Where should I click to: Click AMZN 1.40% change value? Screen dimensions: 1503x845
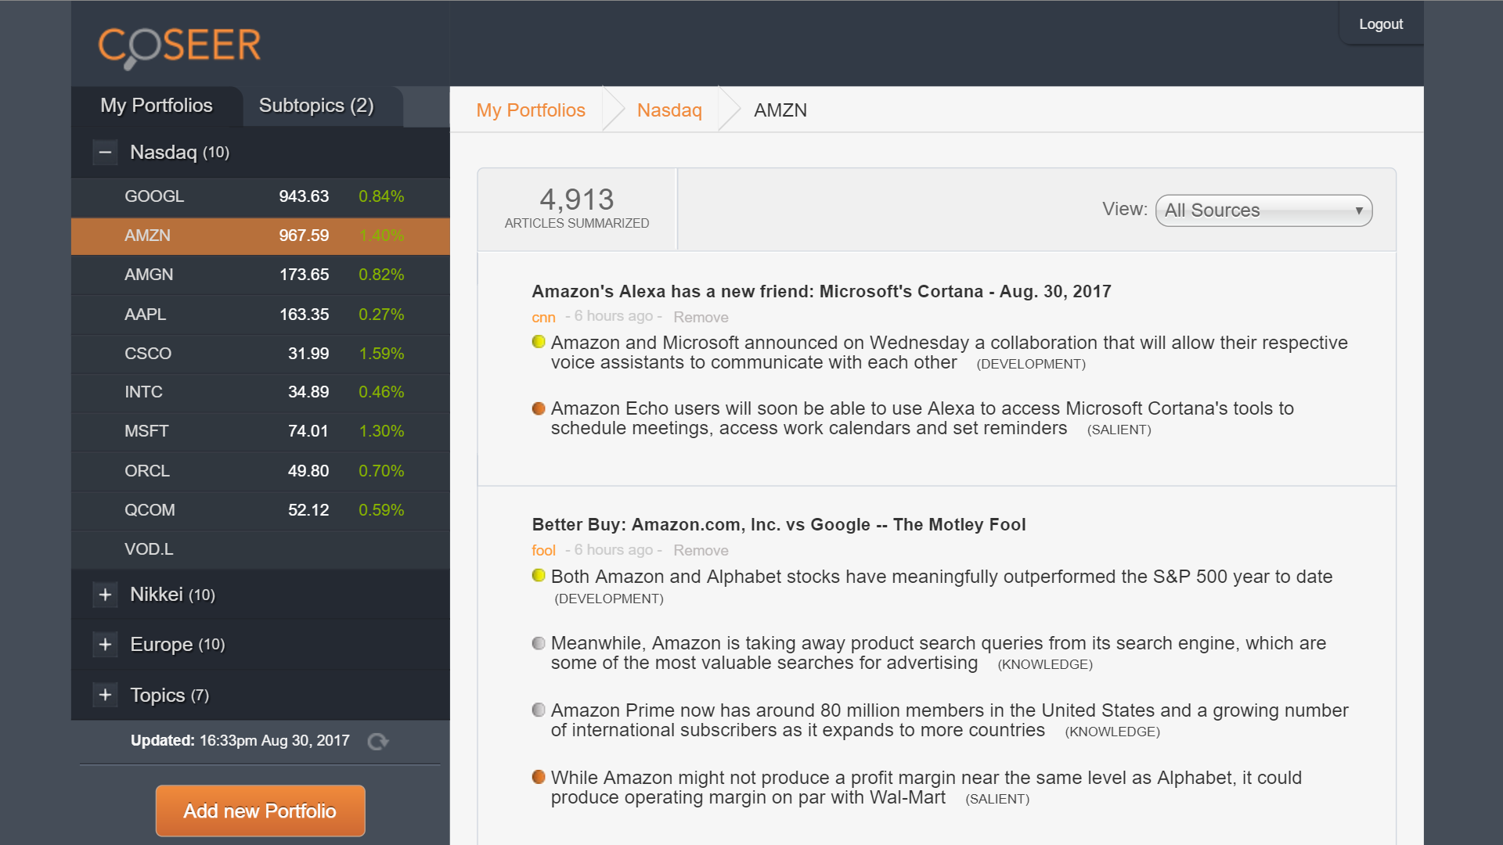tap(381, 236)
